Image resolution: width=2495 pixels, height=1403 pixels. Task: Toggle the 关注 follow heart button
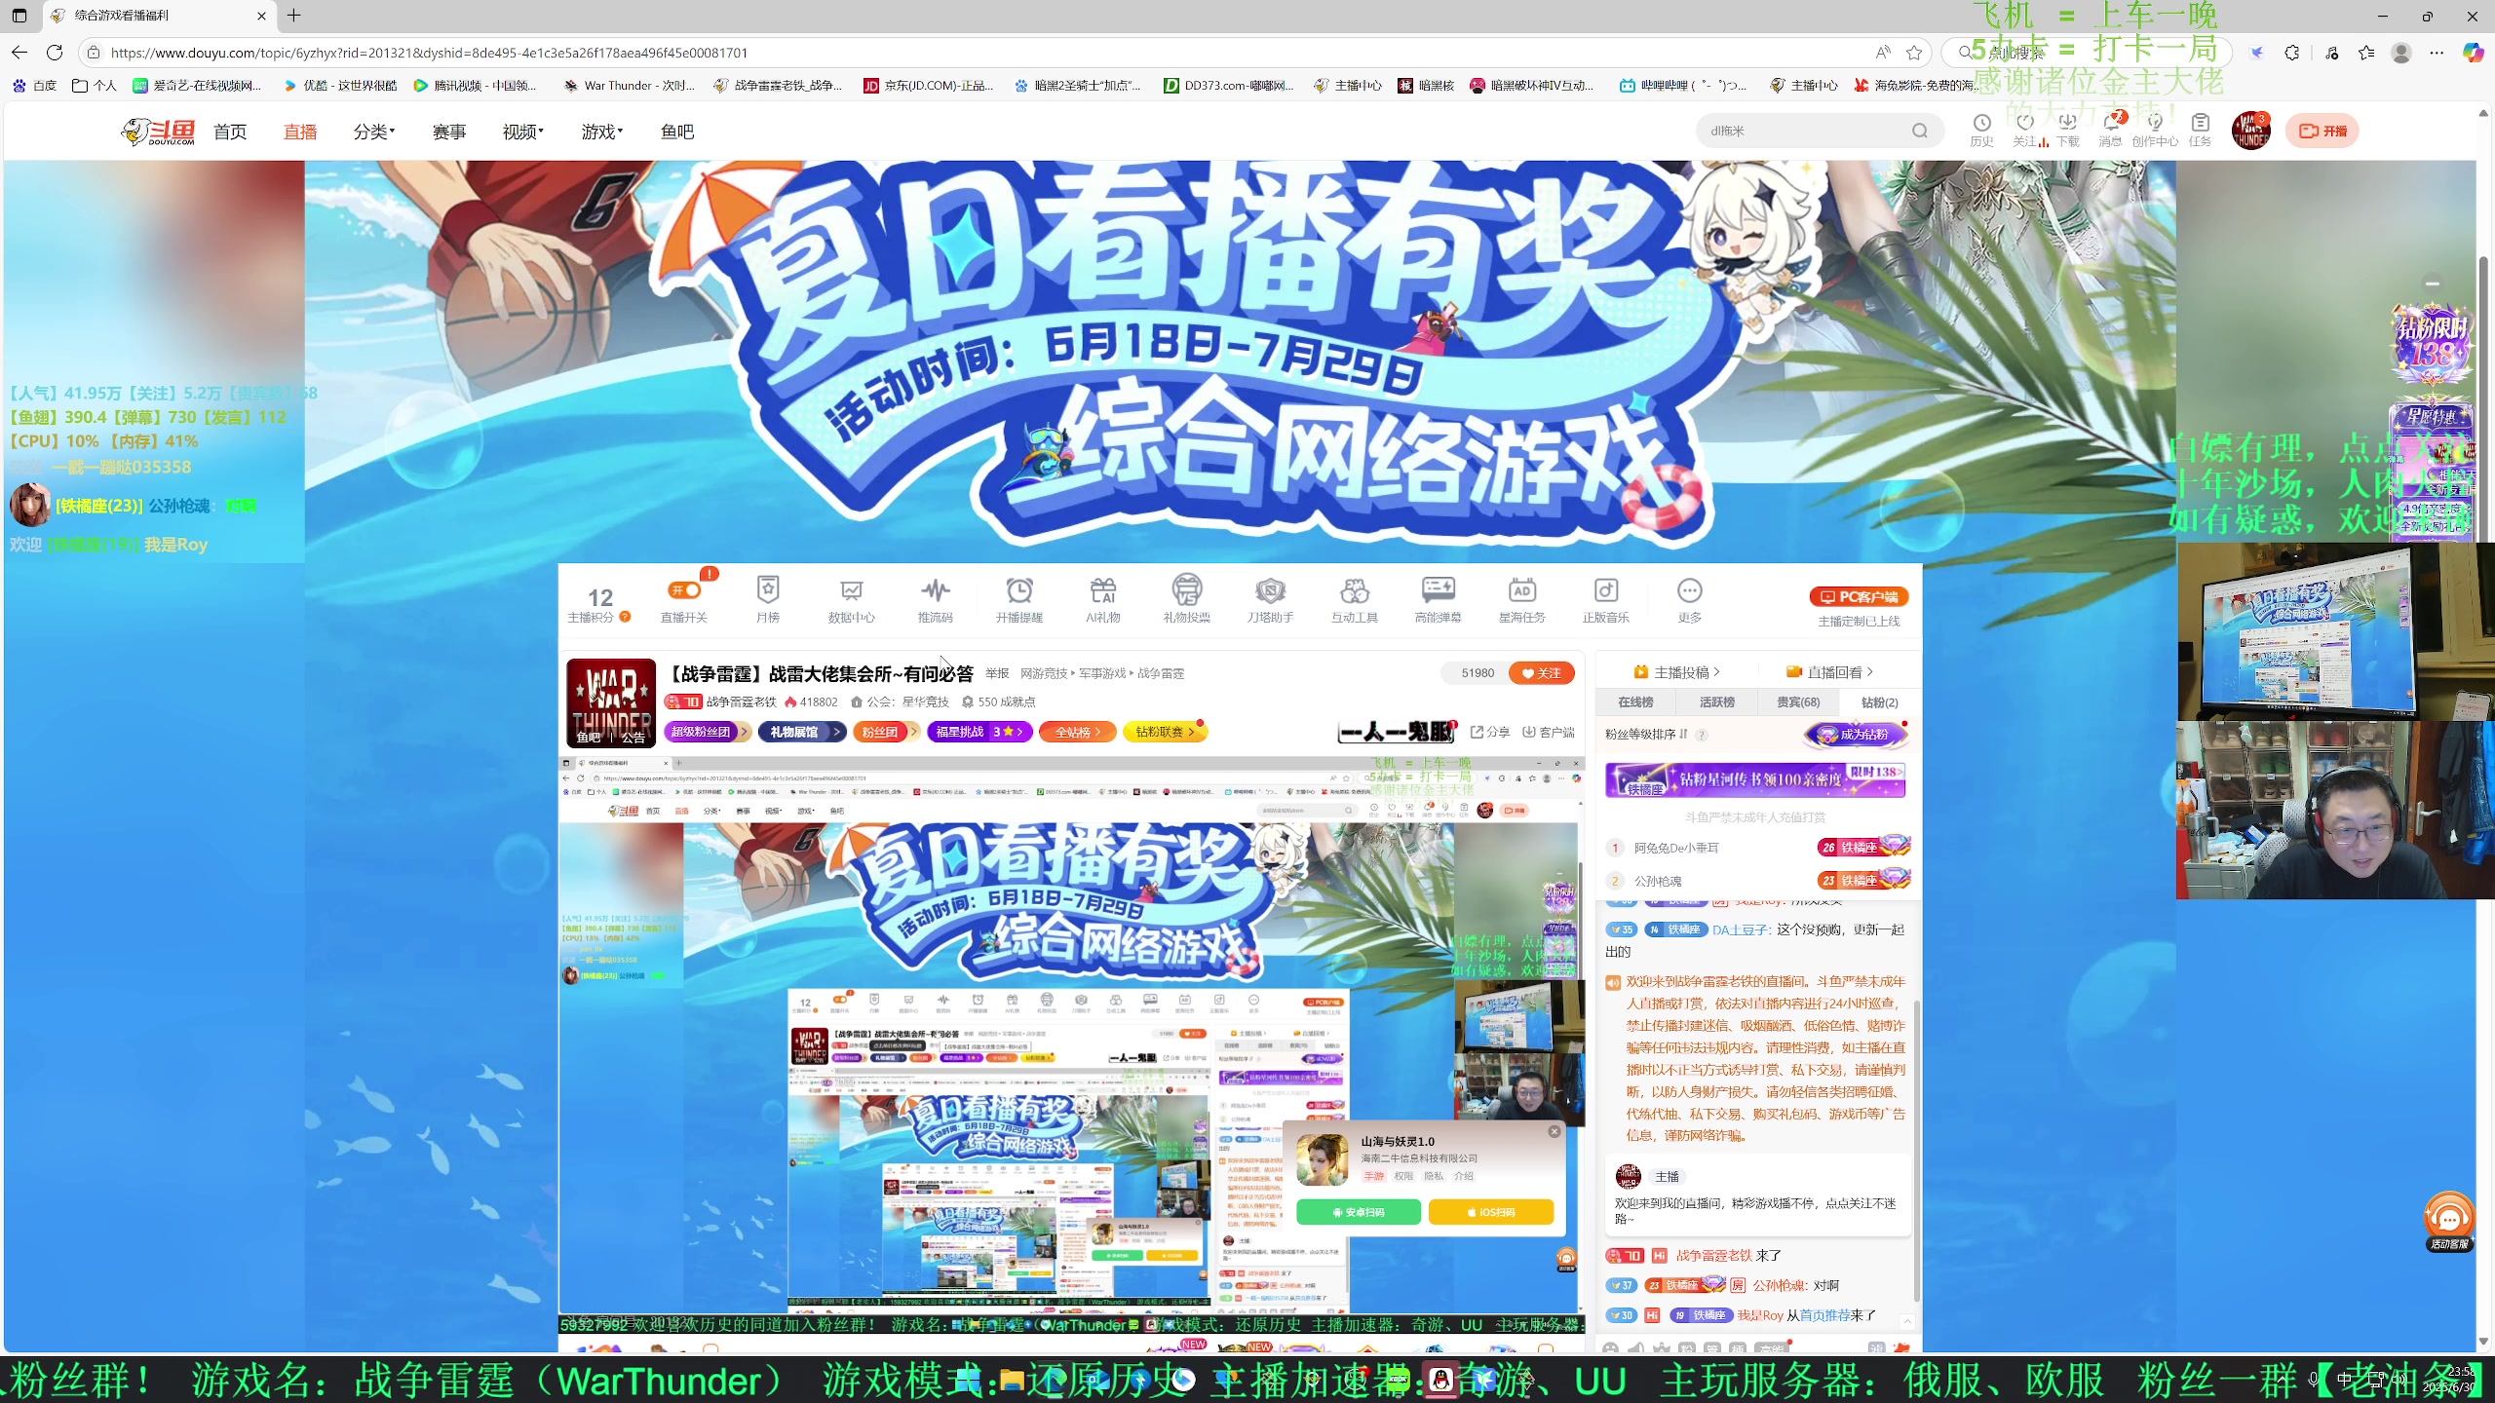1542,673
